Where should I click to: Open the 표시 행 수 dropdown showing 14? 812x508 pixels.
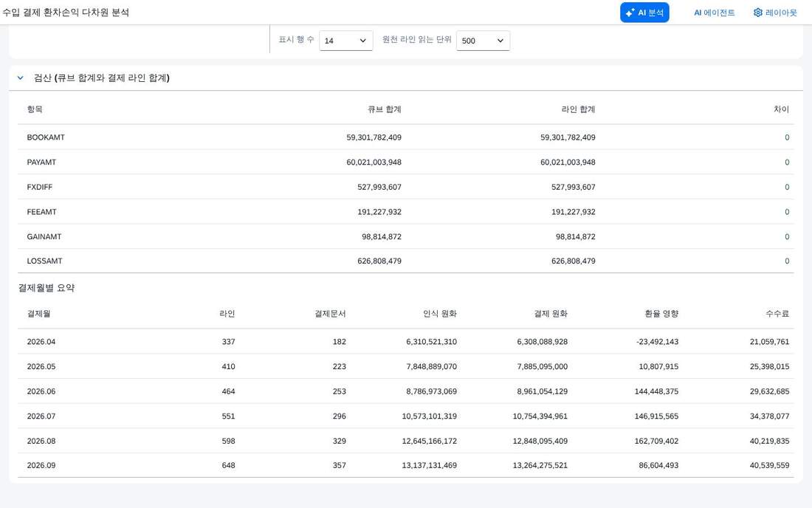(x=346, y=41)
